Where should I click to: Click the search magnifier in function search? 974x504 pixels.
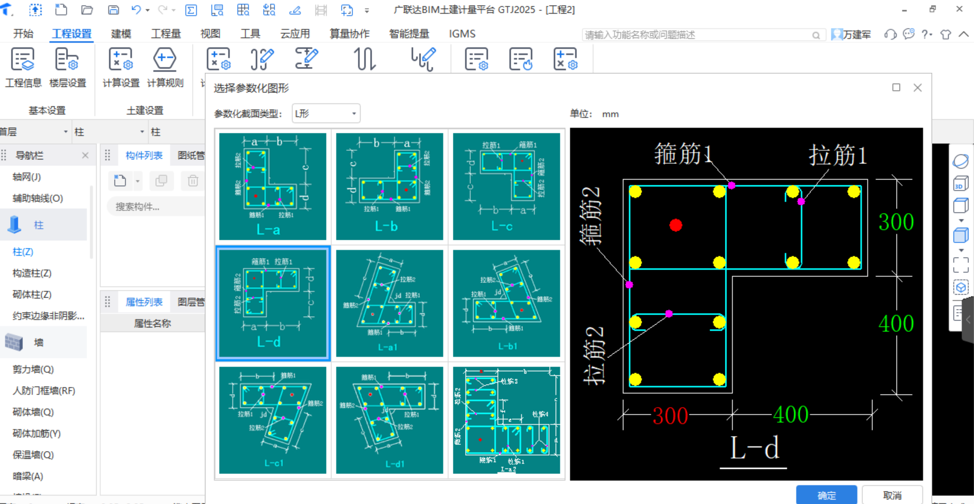[816, 35]
